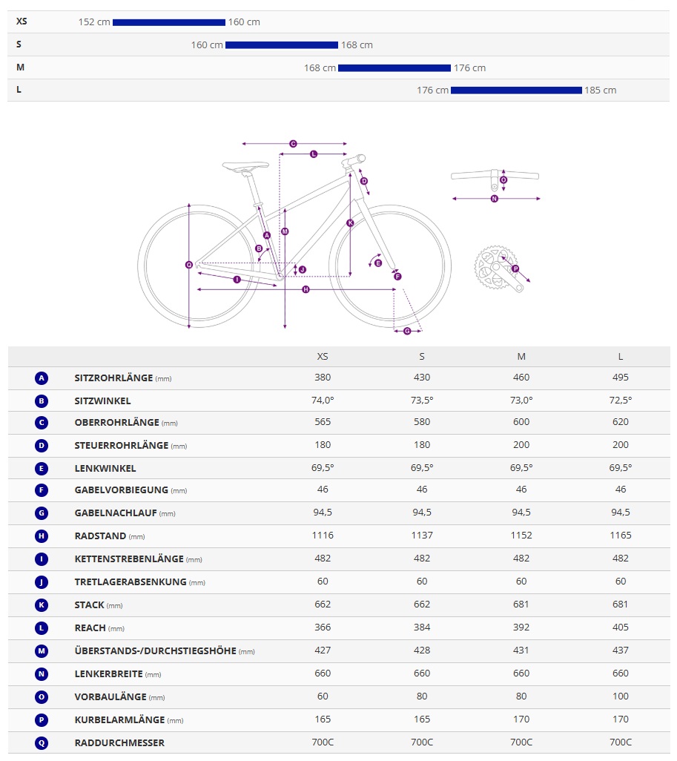Image resolution: width=677 pixels, height=761 pixels.
Task: Click the N marker under the handlebar drawing
Action: tap(495, 199)
